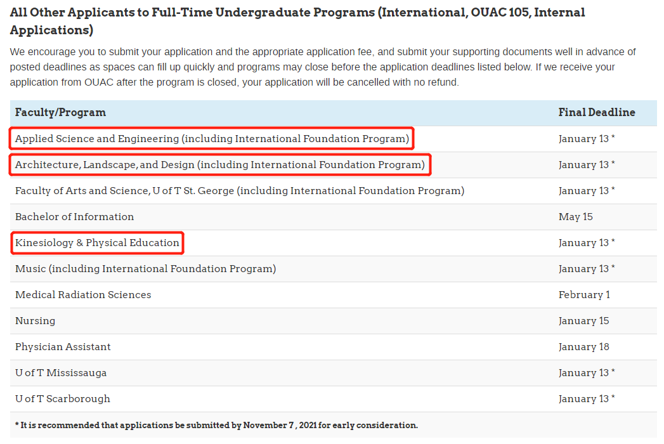Click the January 13 deadline for U of T Scarborough
Screen dimensions: 664x444
point(587,399)
